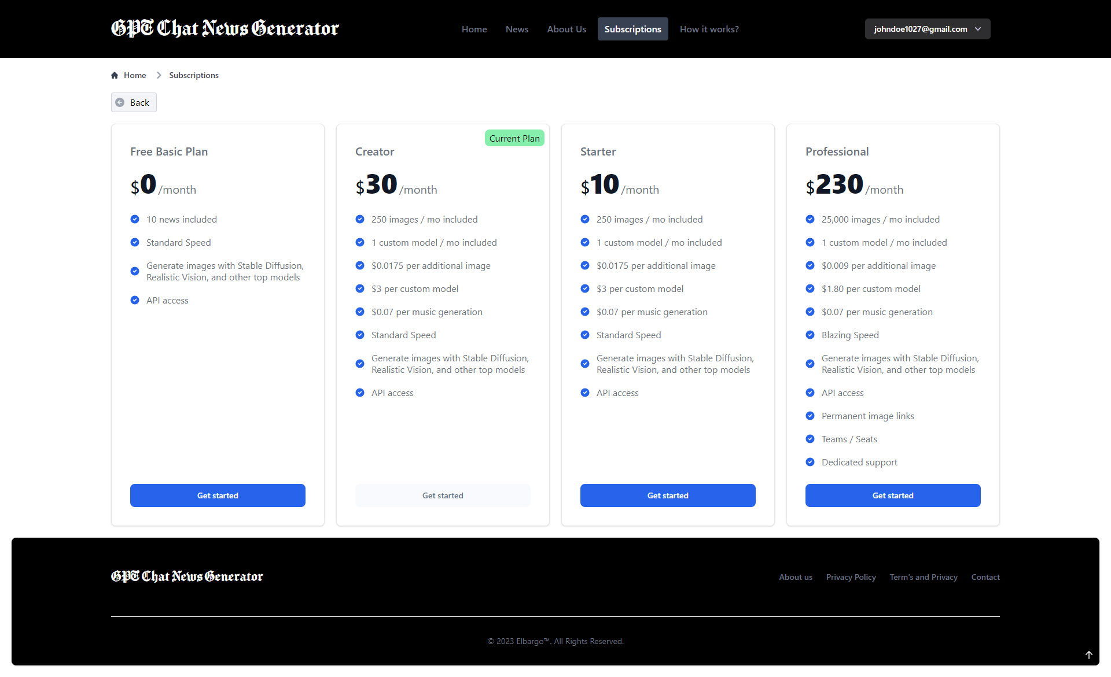Open the johndoe1027@gmail.com account dropdown

[920, 29]
